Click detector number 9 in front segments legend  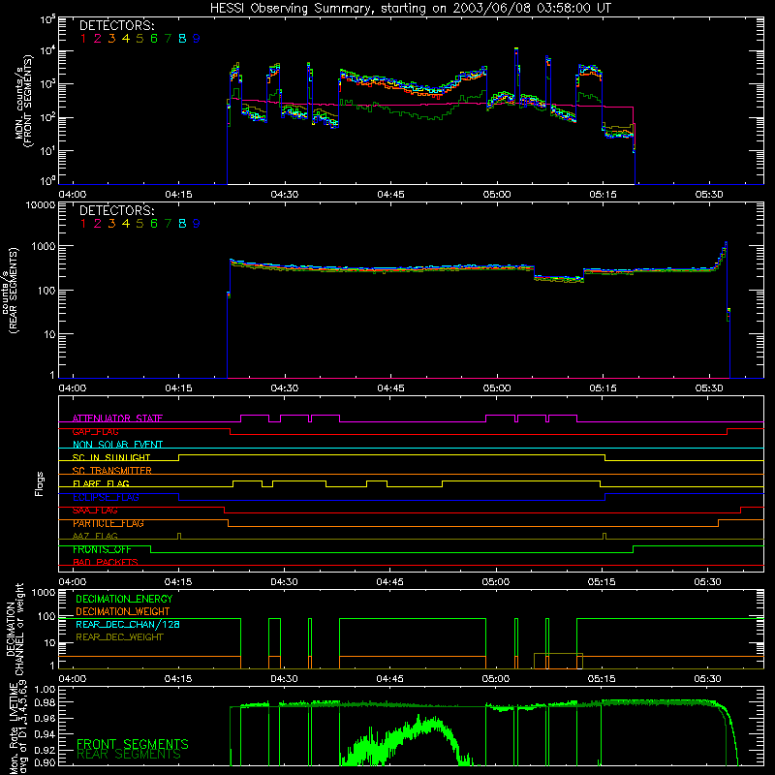tap(197, 39)
